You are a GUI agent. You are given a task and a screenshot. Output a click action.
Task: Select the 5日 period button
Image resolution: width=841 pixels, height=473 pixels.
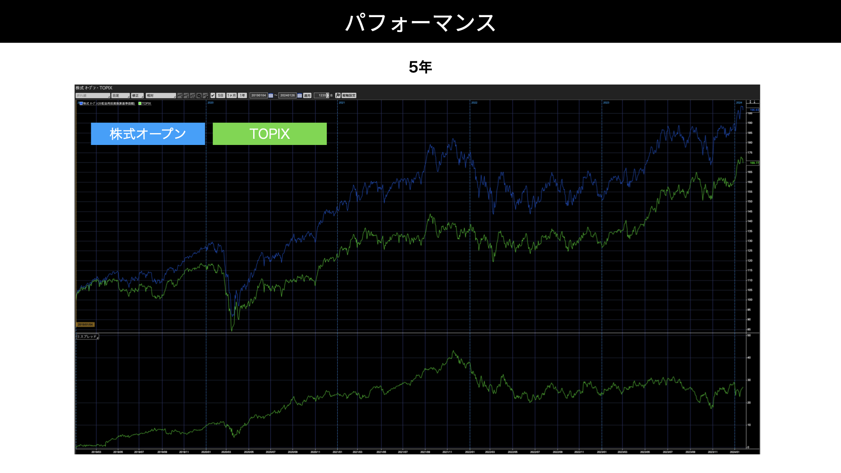coord(221,95)
